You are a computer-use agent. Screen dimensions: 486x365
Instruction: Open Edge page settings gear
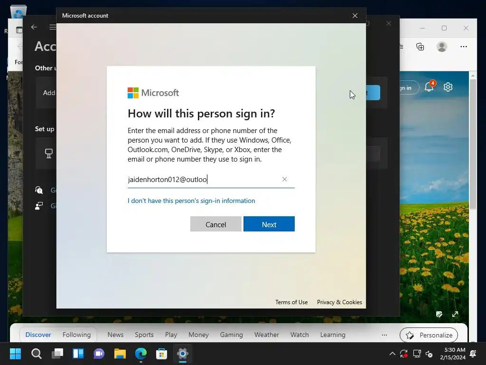tap(448, 87)
